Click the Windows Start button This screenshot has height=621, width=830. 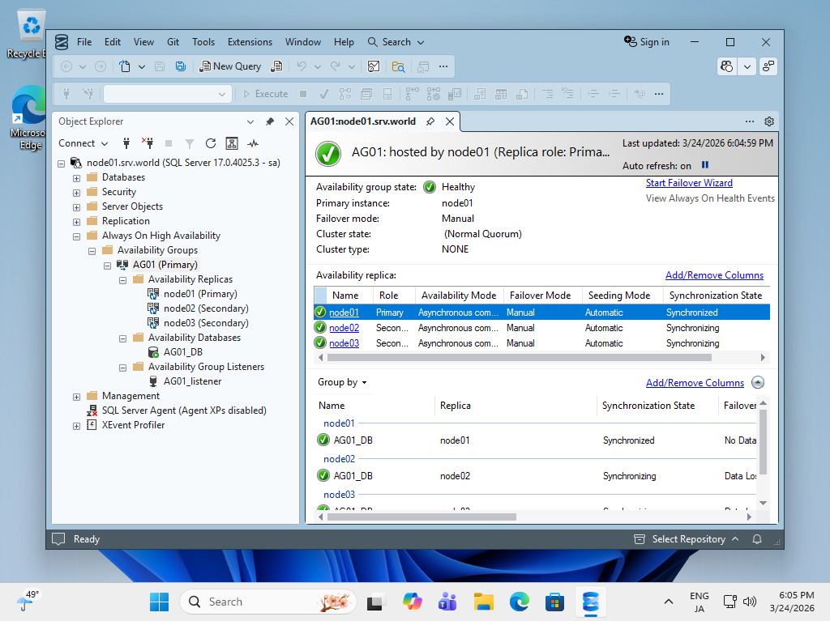click(x=159, y=602)
